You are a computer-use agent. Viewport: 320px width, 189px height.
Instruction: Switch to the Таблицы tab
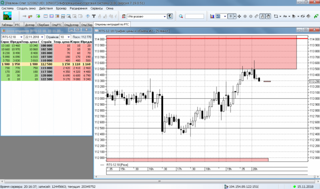click(x=7, y=25)
